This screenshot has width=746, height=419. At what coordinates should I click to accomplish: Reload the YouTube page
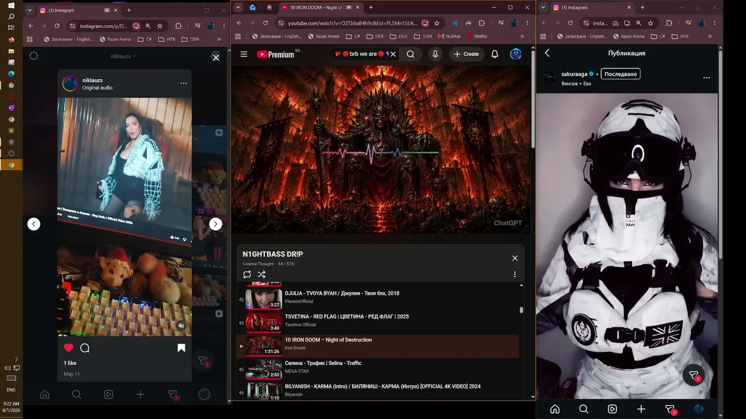tap(265, 23)
